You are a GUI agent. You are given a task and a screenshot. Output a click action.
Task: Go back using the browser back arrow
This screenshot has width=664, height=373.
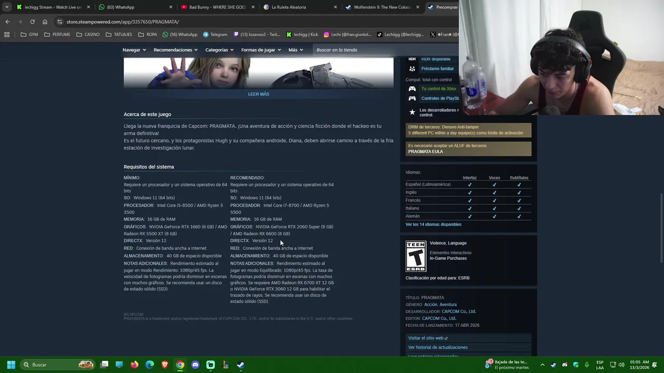[7, 22]
